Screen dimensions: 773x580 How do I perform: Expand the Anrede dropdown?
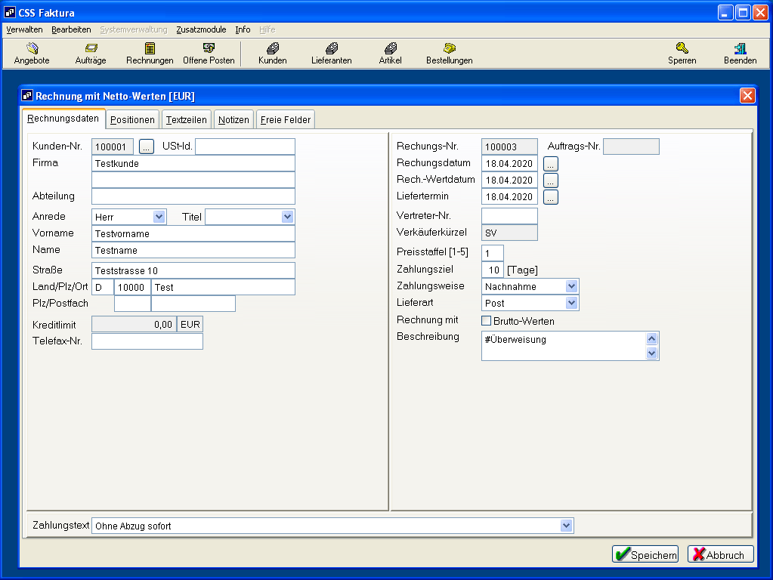point(159,217)
